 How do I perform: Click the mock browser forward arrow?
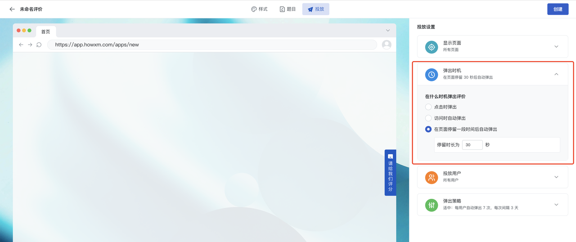pyautogui.click(x=30, y=45)
